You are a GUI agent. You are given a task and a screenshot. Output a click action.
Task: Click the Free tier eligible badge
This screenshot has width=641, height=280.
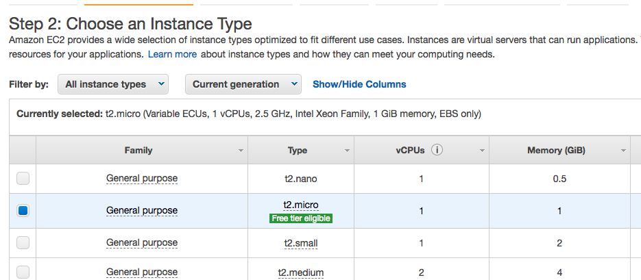(301, 218)
